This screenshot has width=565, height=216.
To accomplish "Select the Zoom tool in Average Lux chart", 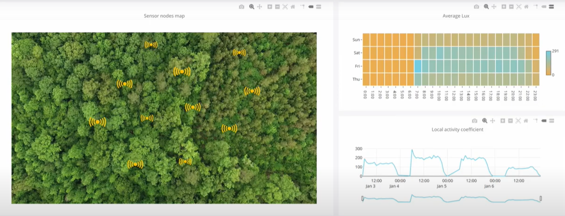I will (486, 7).
